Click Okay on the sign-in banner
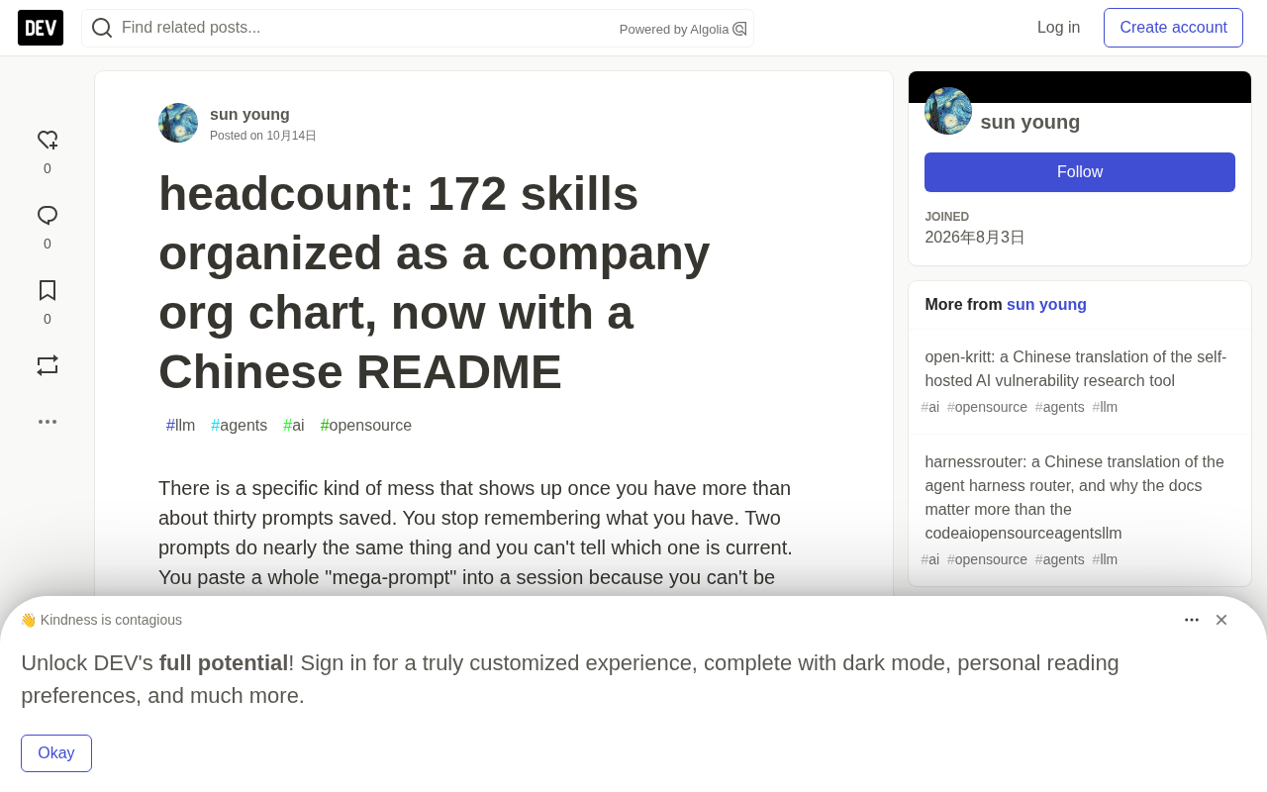1267x792 pixels. pyautogui.click(x=56, y=753)
